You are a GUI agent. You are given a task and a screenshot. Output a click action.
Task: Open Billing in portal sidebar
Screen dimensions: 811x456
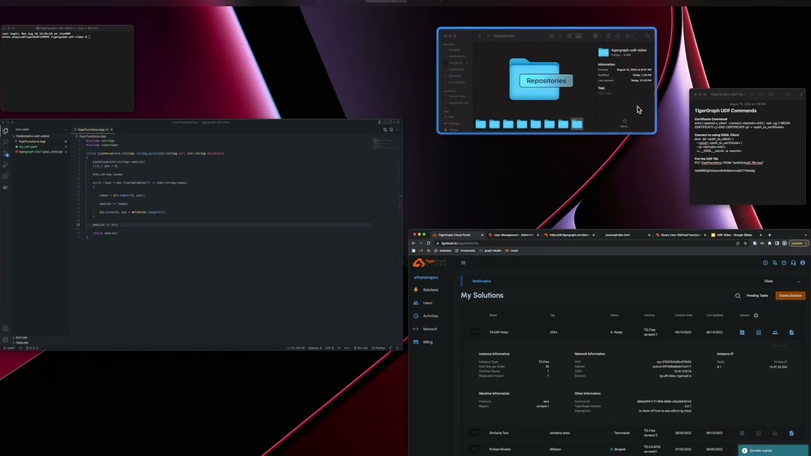coord(423,342)
